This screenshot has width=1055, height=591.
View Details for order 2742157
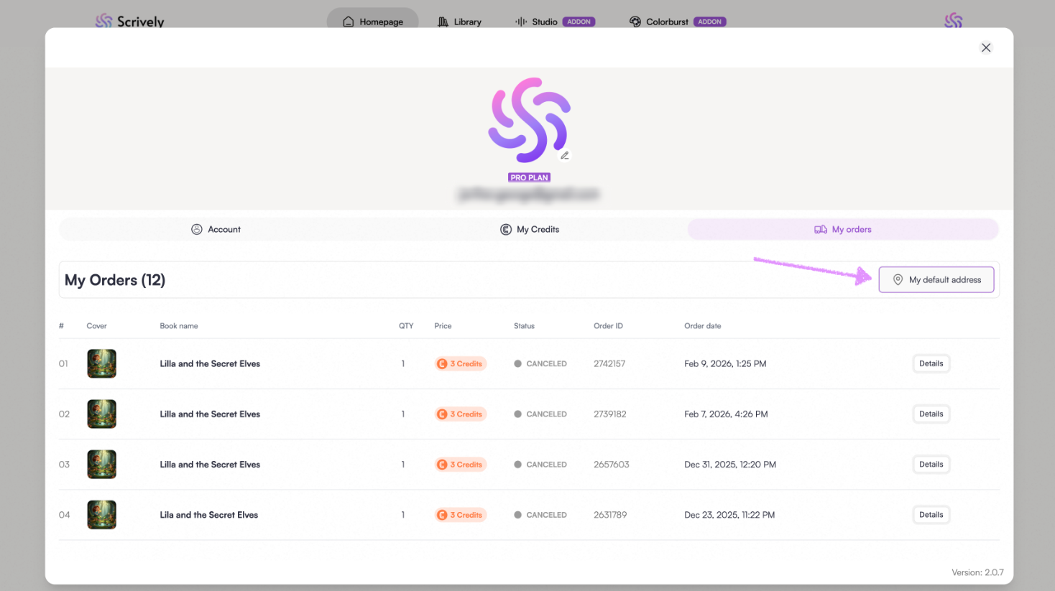pyautogui.click(x=931, y=363)
